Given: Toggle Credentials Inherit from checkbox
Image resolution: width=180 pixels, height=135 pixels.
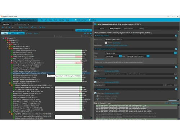Looking at the screenshot, I should (x=95, y=71).
